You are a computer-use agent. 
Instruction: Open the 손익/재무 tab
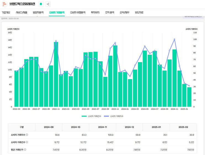click(124, 13)
